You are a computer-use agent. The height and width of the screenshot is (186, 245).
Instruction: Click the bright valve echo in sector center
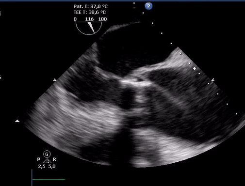136,83
